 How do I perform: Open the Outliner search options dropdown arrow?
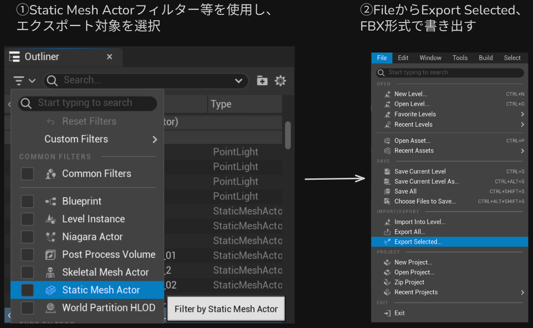tap(238, 81)
